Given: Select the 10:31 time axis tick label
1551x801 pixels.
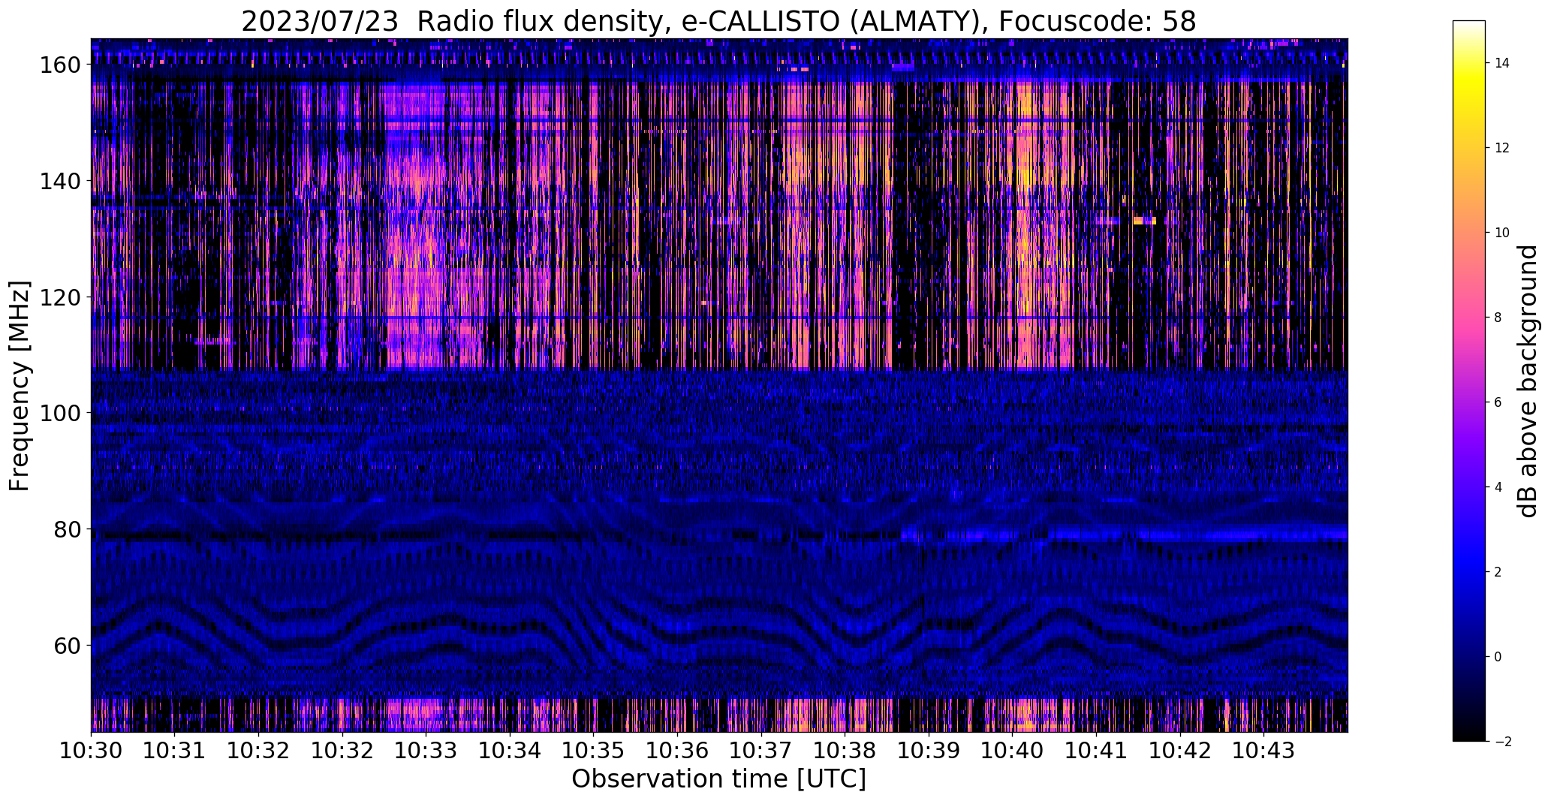Looking at the screenshot, I should click(174, 750).
